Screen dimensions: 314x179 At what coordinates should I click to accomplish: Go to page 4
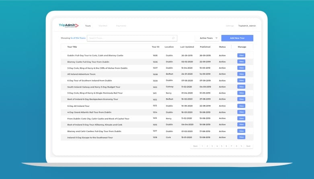point(217,146)
